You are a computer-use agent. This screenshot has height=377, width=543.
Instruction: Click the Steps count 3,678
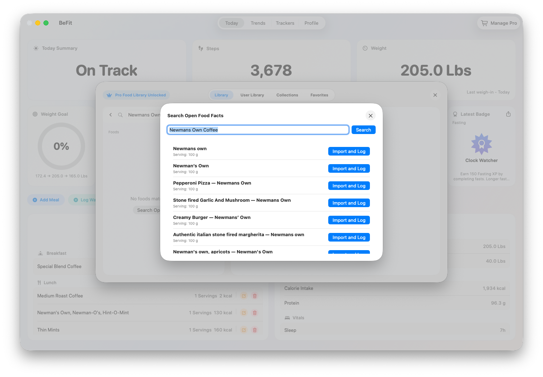tap(271, 70)
